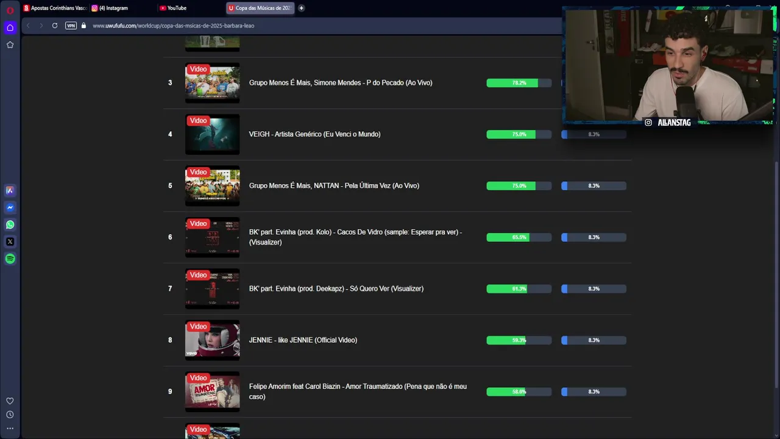Click green 59.3% bar on JENNIE row
This screenshot has height=439, width=780.
[519, 340]
